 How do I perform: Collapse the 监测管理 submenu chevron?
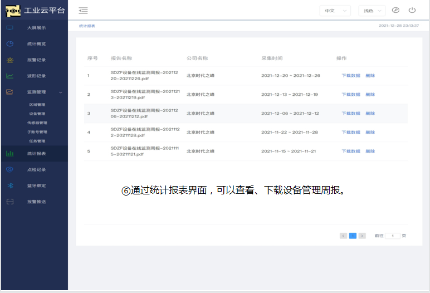(61, 92)
